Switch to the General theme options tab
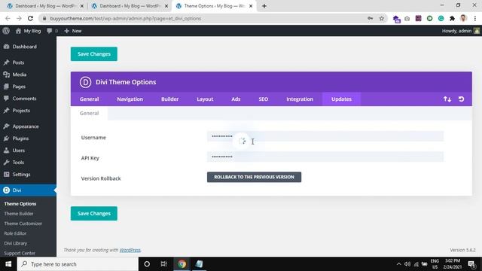The image size is (482, 271). pos(89,99)
